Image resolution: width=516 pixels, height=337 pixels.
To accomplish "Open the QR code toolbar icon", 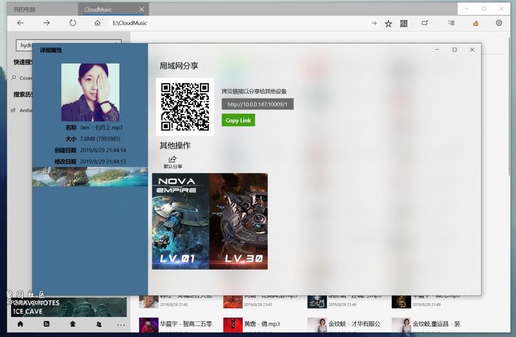I will tap(404, 23).
